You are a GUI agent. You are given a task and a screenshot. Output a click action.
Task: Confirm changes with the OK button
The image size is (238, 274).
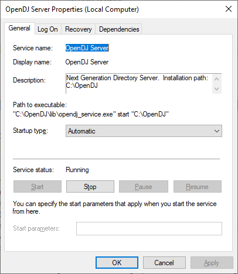point(117,263)
